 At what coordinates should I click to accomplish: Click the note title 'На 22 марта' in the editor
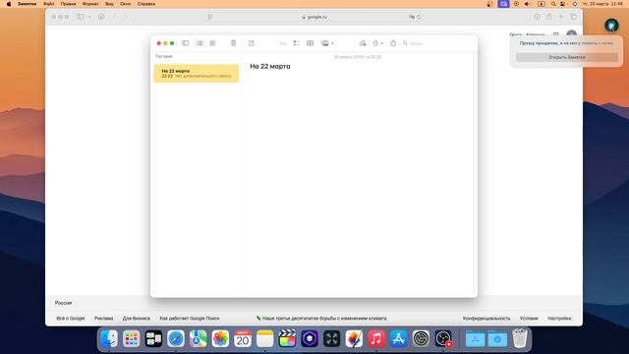(270, 66)
